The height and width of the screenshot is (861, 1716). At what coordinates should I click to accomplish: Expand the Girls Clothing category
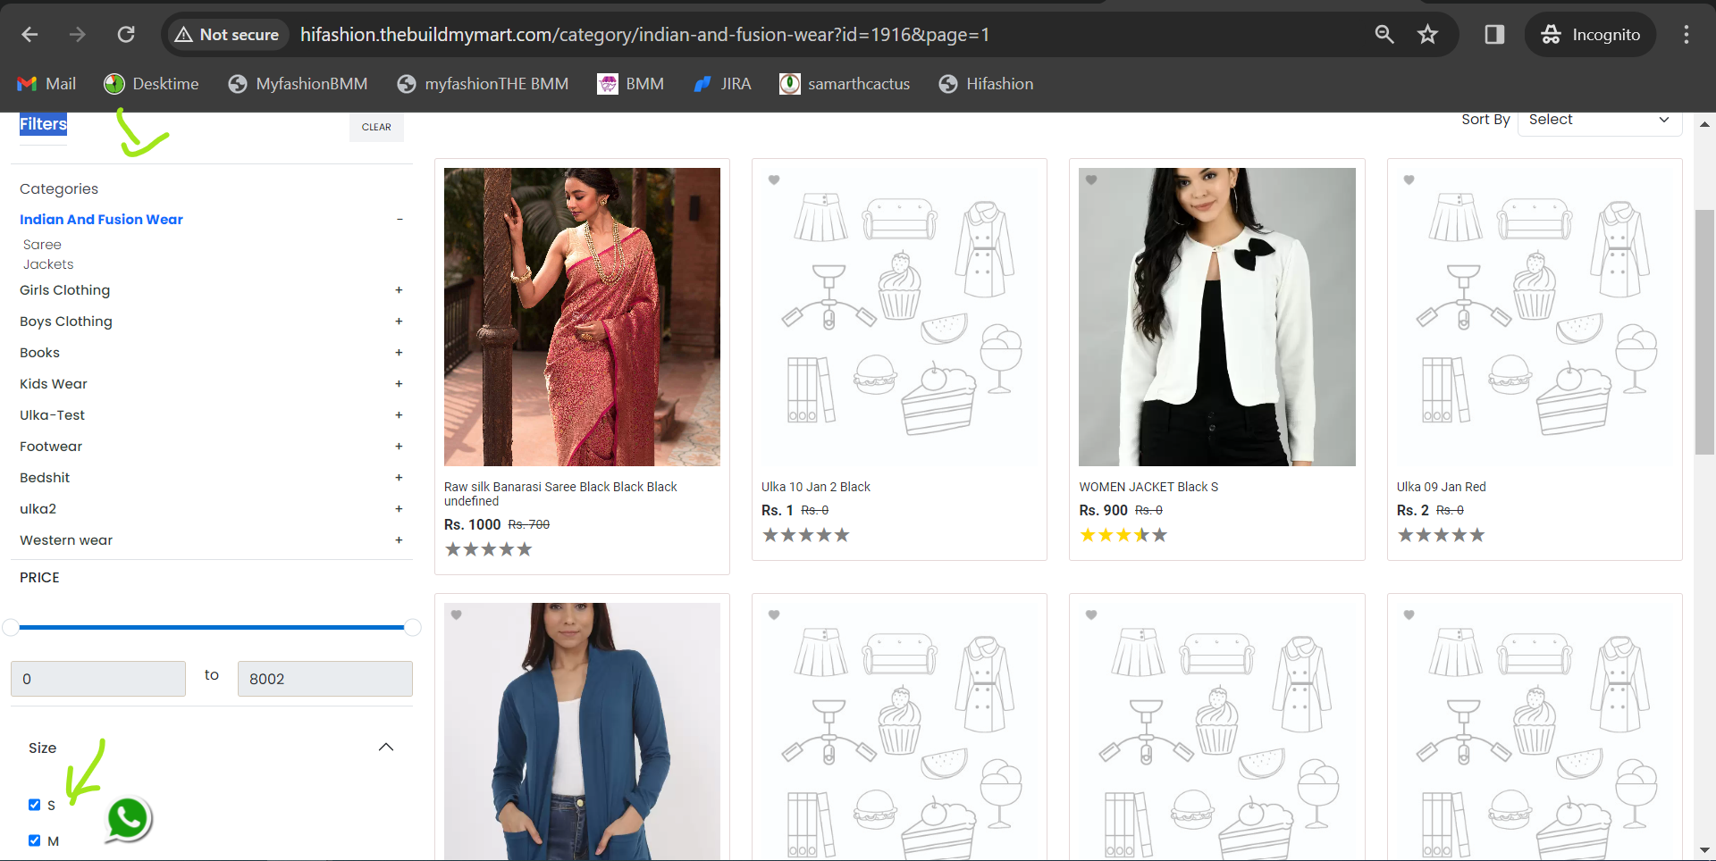400,290
